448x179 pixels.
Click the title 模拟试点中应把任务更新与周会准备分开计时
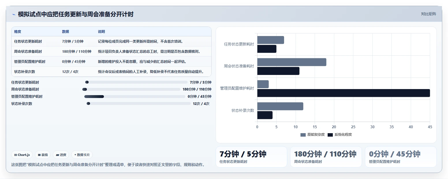coord(76,14)
